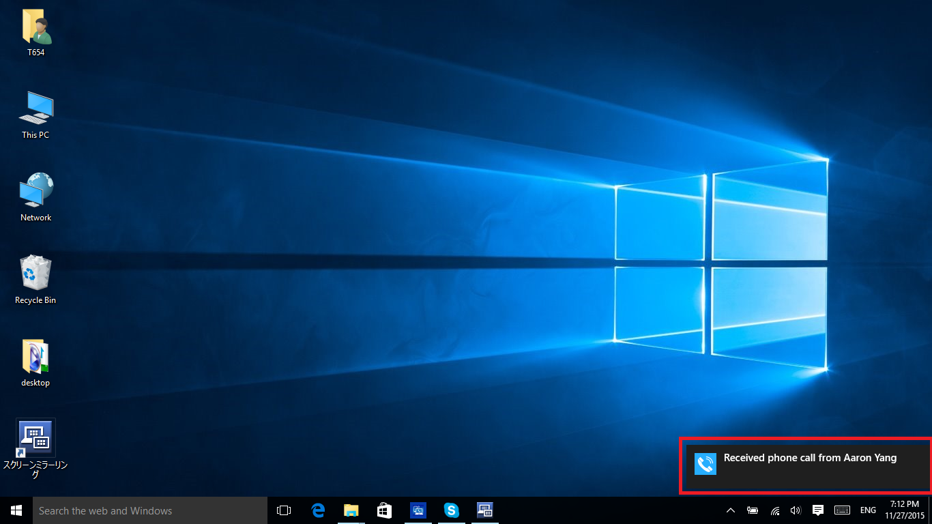932x524 pixels.
Task: Check battery status in system tray
Action: pos(753,510)
